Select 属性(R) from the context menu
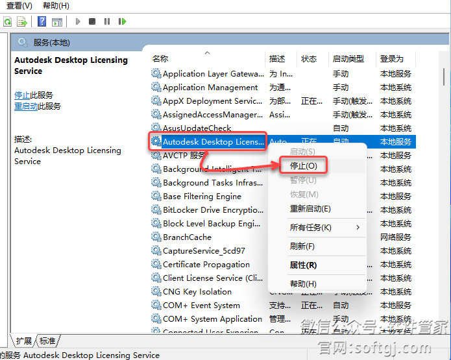Viewport: 451px width, 360px height. [x=303, y=265]
